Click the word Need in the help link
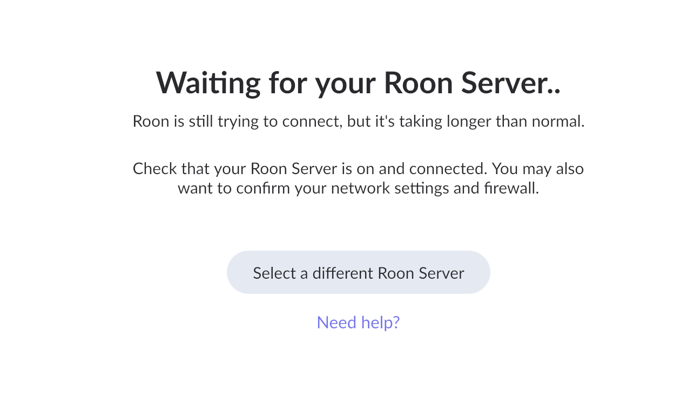The width and height of the screenshot is (674, 400). pos(336,322)
